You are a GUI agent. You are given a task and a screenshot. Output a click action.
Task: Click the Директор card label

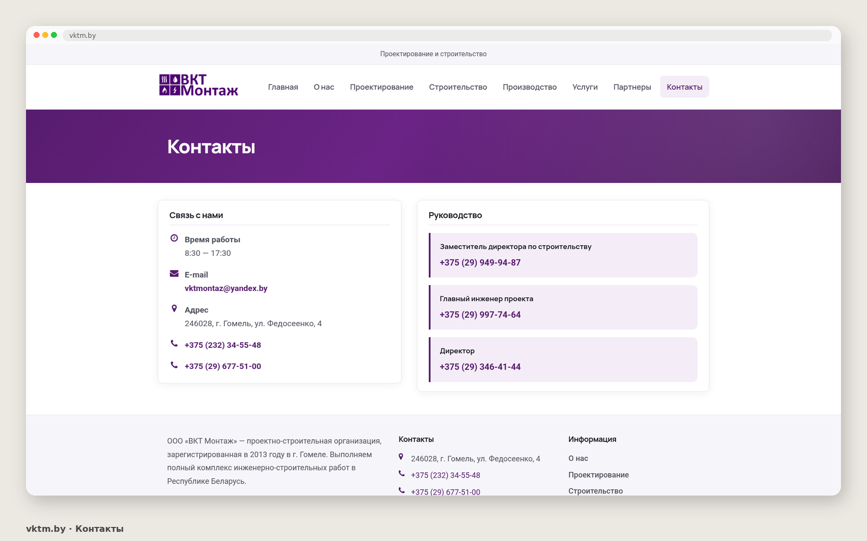pos(457,351)
